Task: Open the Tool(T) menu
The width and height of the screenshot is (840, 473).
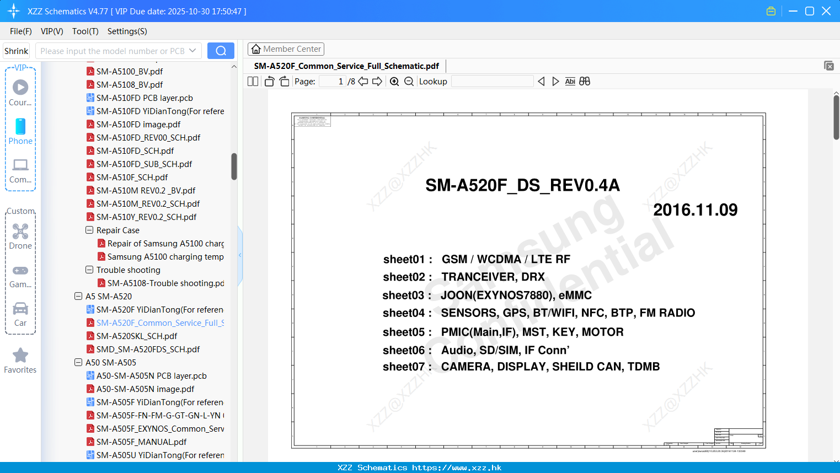Action: [85, 31]
